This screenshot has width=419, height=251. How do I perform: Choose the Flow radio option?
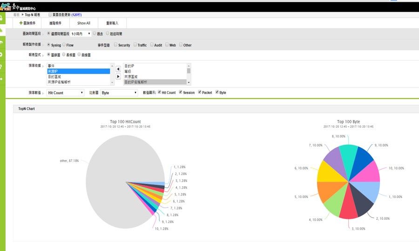64,45
